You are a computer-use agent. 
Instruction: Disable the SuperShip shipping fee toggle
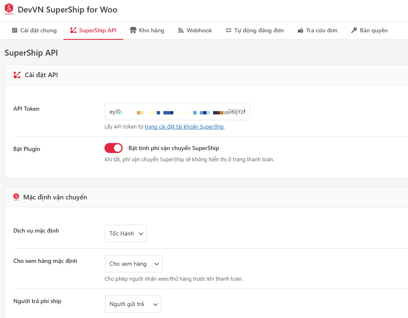114,148
